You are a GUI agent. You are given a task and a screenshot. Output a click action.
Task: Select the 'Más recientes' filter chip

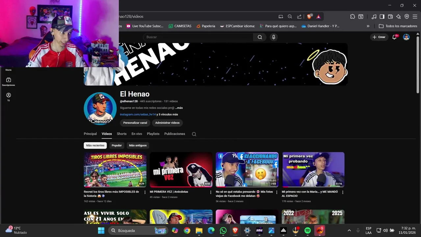pyautogui.click(x=95, y=145)
